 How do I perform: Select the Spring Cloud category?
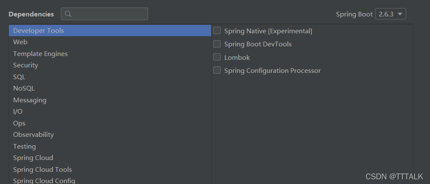(x=110, y=158)
